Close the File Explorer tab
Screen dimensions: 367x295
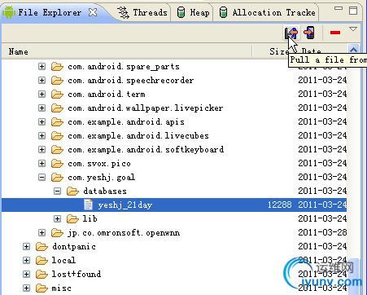93,12
